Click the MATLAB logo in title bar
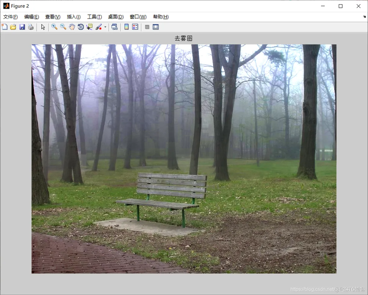This screenshot has width=368, height=295. (6, 6)
